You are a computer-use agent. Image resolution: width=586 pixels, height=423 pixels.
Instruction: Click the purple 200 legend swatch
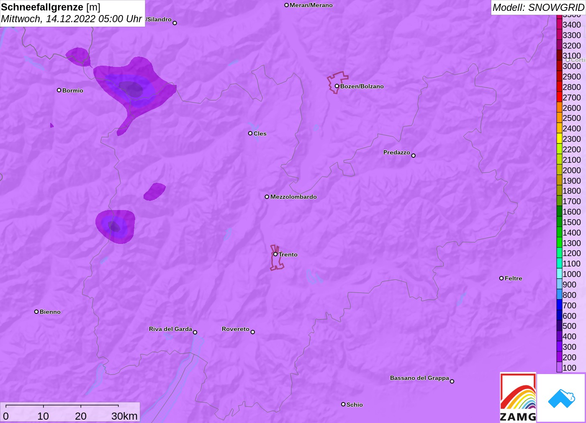pyautogui.click(x=559, y=357)
